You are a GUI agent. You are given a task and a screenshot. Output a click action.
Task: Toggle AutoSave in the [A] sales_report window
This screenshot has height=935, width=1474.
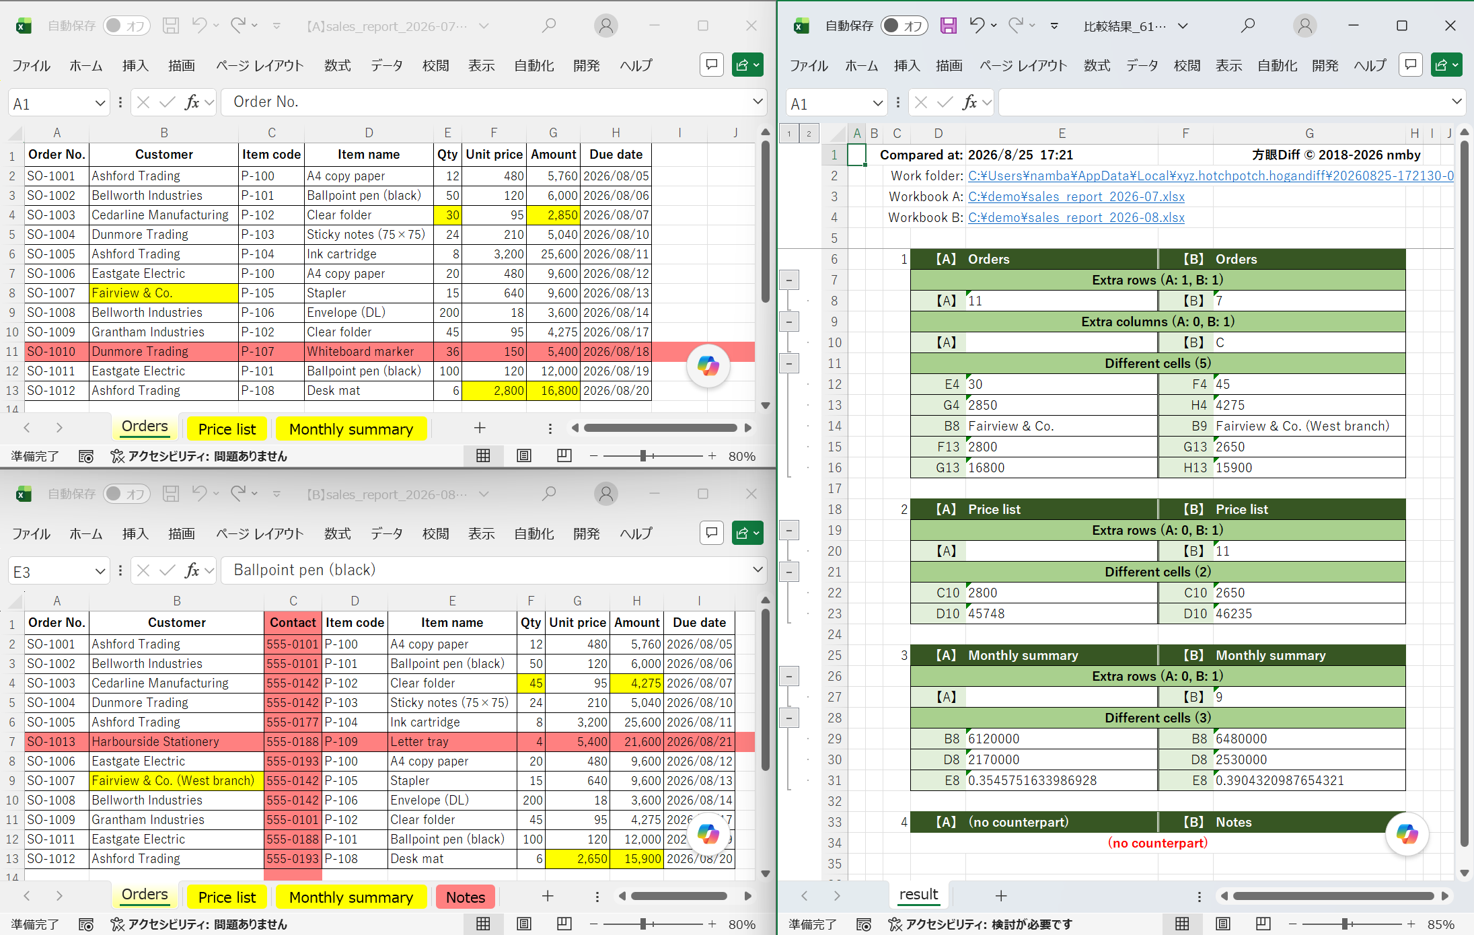tap(126, 26)
